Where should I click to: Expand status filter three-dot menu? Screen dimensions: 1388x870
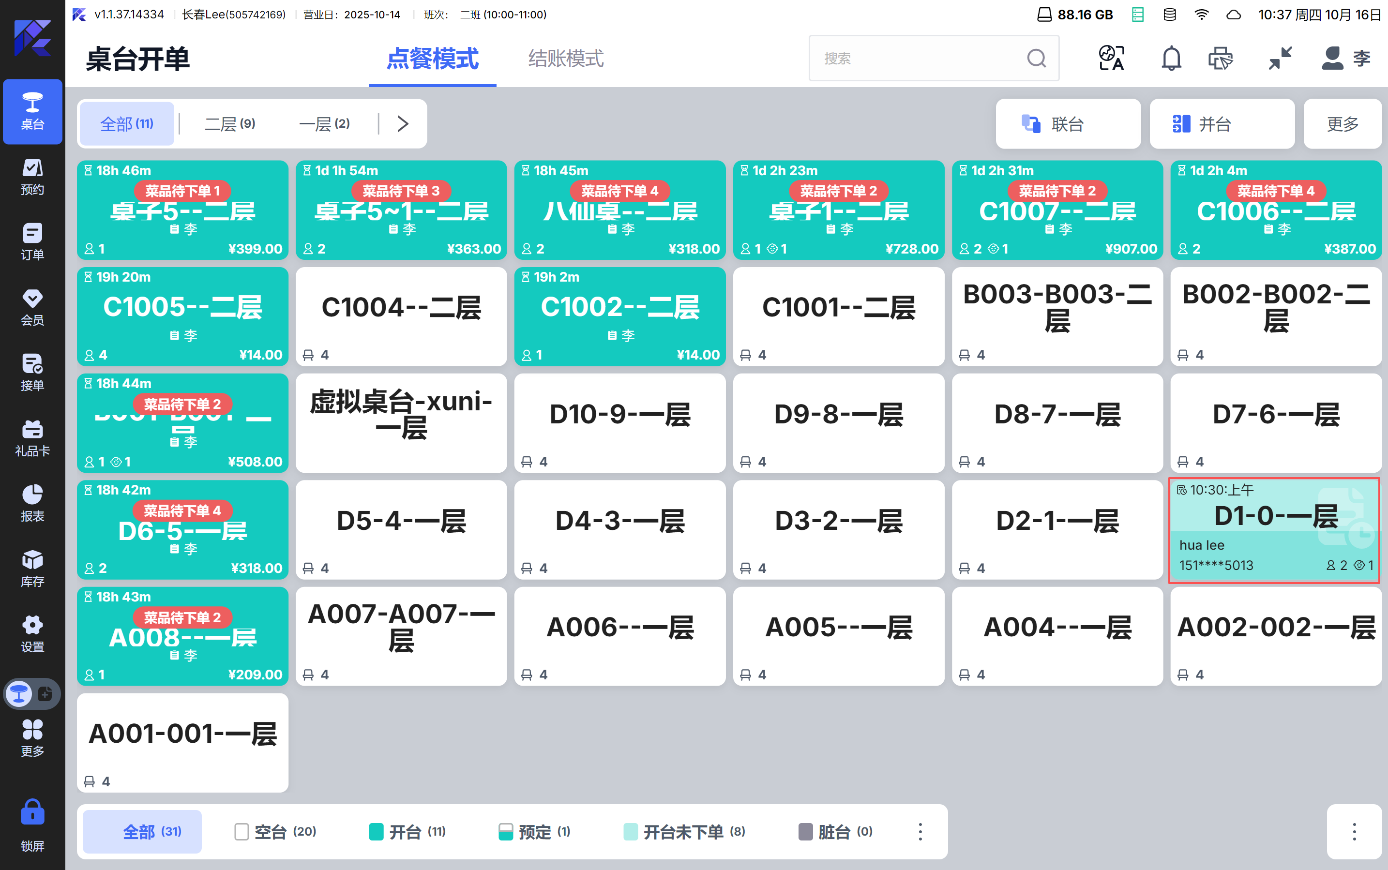(920, 831)
